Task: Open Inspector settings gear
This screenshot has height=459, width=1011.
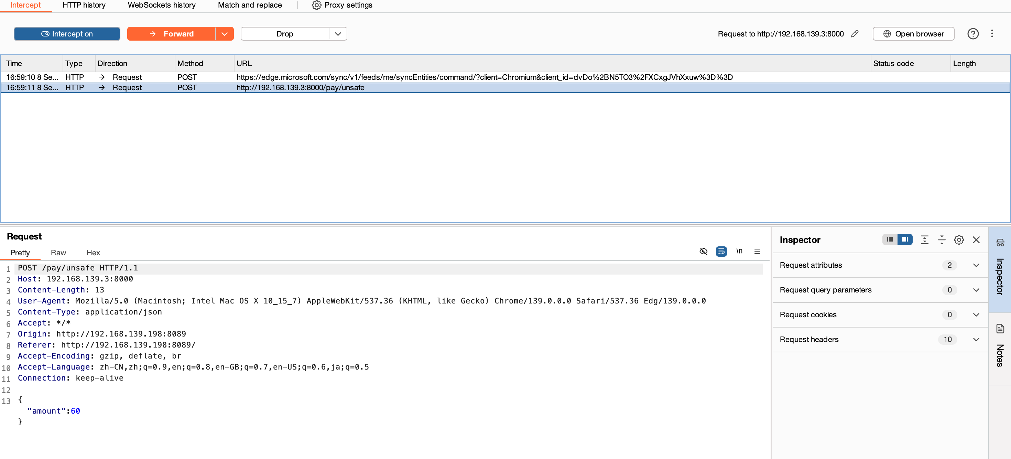Action: (959, 239)
